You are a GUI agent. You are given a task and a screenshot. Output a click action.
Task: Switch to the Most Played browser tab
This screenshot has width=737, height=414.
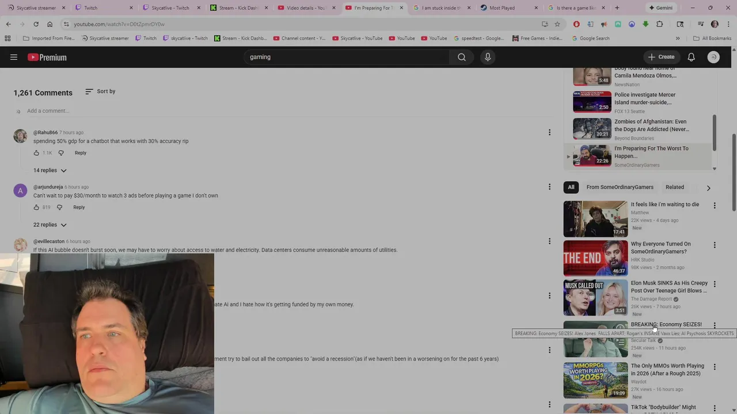click(508, 8)
